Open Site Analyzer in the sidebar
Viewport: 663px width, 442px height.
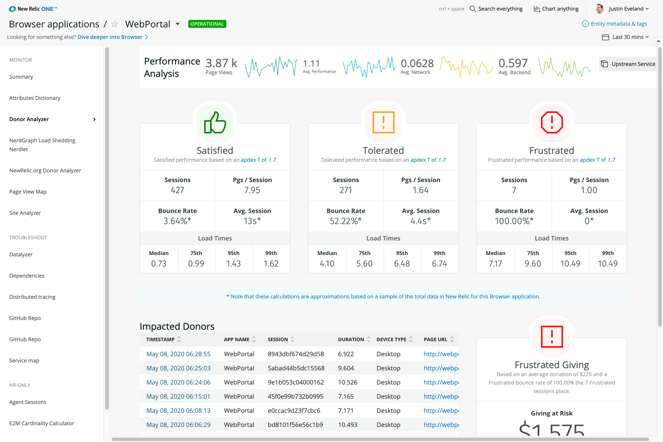coord(25,213)
